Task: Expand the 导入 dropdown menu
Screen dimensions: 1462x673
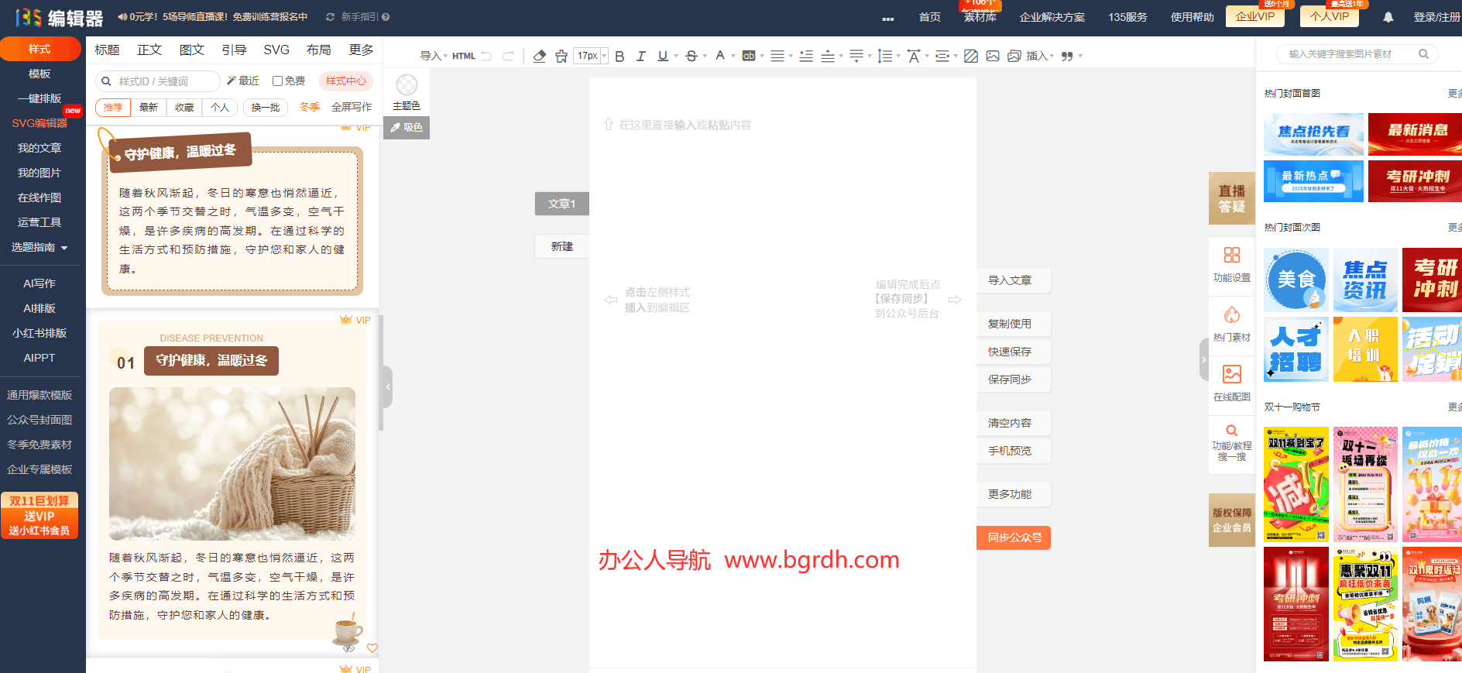Action: coord(433,56)
